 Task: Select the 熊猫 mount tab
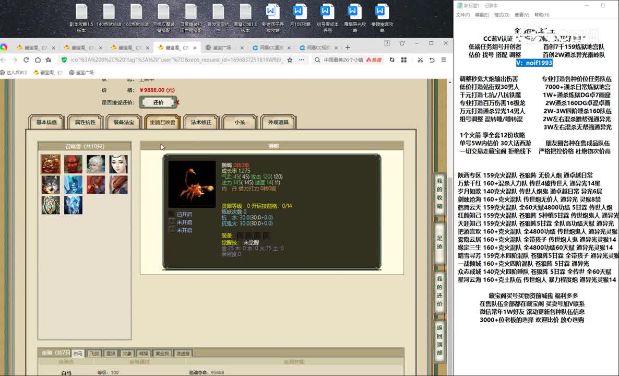(144, 354)
